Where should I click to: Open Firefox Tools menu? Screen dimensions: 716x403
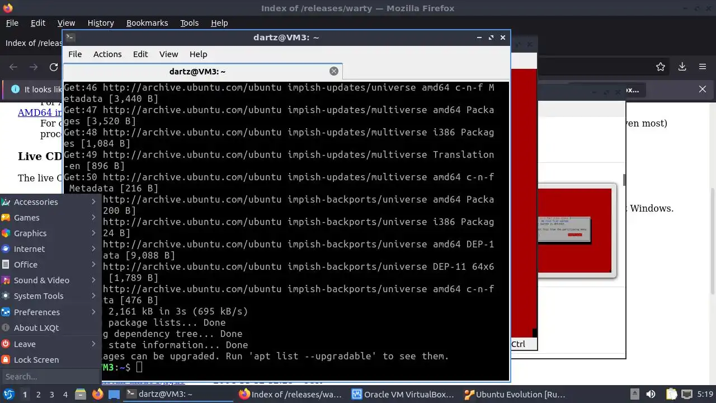(x=189, y=23)
